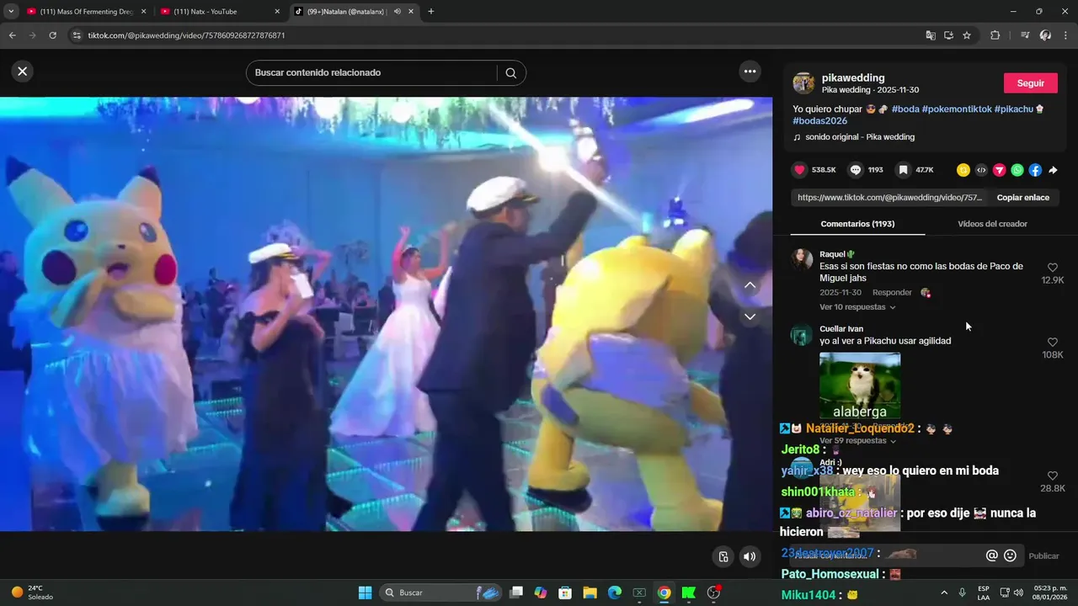Open the #bodas2026 hashtag

tap(819, 121)
